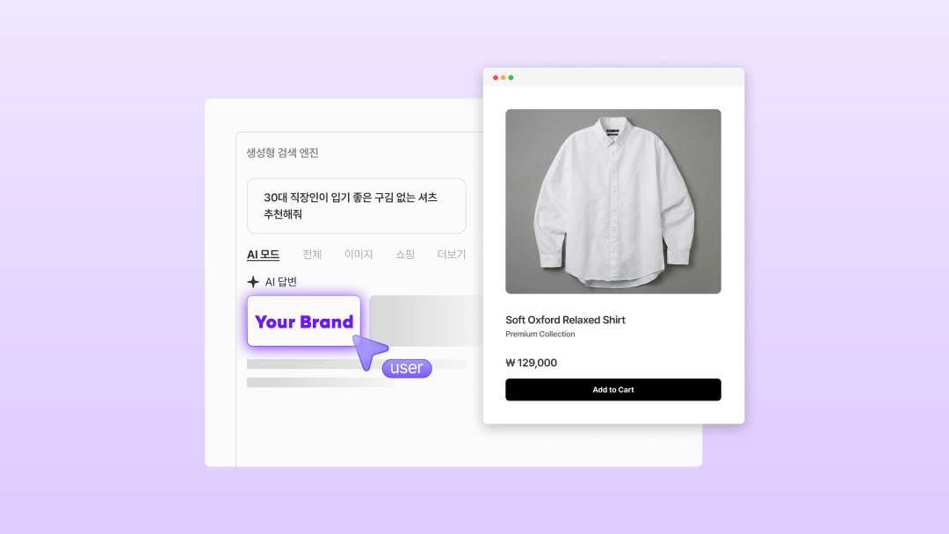Screen dimensions: 949x534
Task: Click the ₩129,000 price text
Action: click(531, 363)
